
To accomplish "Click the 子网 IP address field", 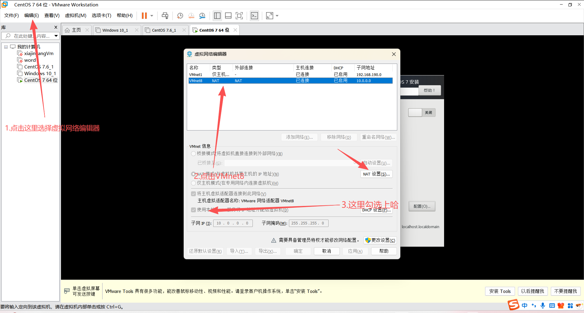I will (x=233, y=223).
